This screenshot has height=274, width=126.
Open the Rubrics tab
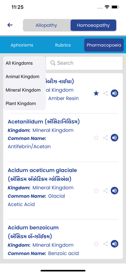pyautogui.click(x=63, y=45)
